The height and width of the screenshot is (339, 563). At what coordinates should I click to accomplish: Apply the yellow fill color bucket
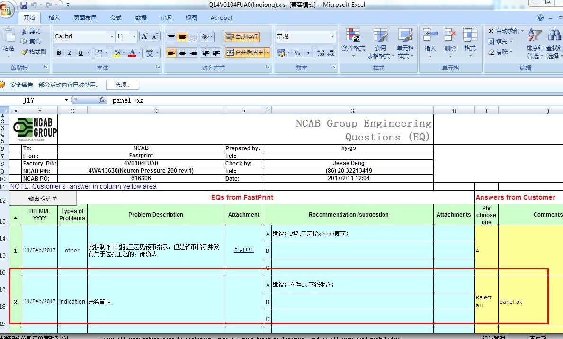tap(116, 53)
